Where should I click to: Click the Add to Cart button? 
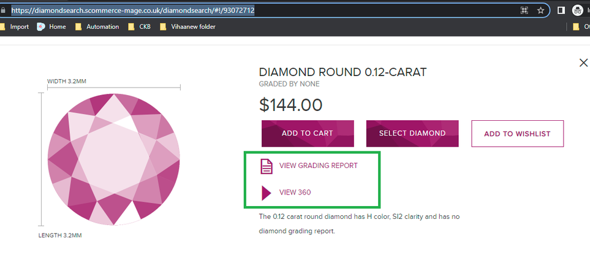click(x=307, y=133)
